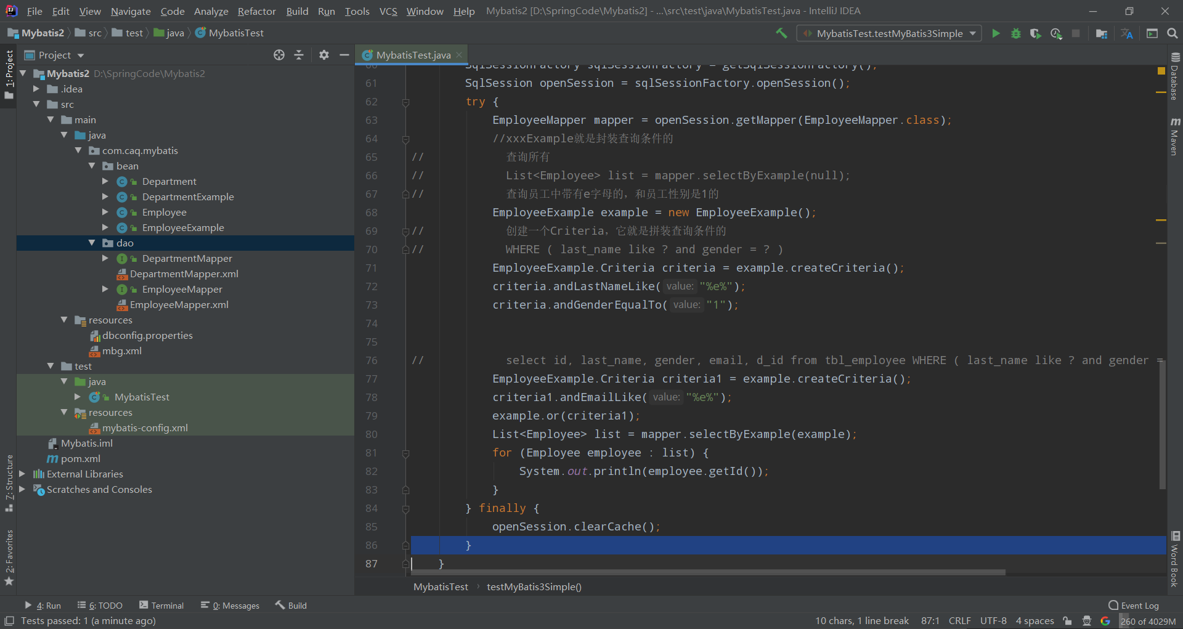
Task: Select EmployeeMapper.xml in the project tree
Action: click(179, 304)
